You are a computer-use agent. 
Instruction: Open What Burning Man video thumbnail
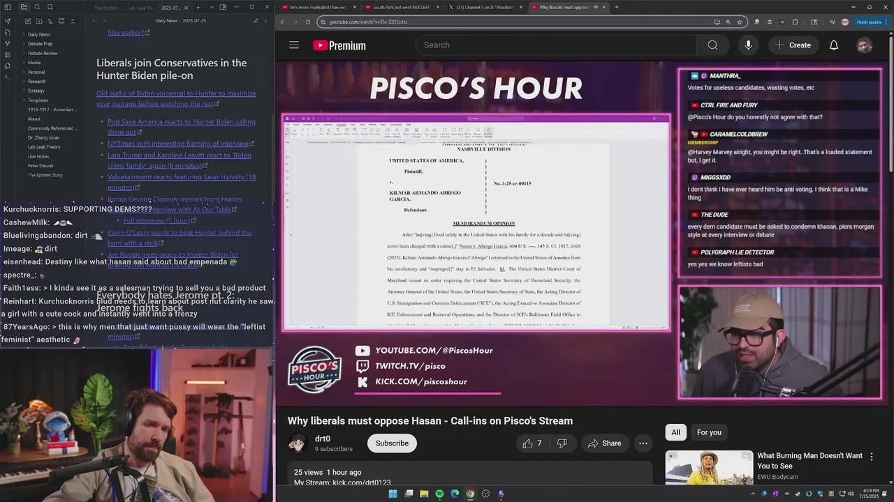(x=709, y=467)
